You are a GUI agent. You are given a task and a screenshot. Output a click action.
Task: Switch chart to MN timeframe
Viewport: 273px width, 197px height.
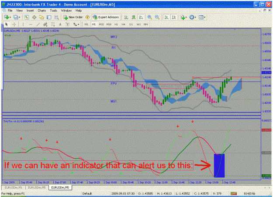(146, 24)
